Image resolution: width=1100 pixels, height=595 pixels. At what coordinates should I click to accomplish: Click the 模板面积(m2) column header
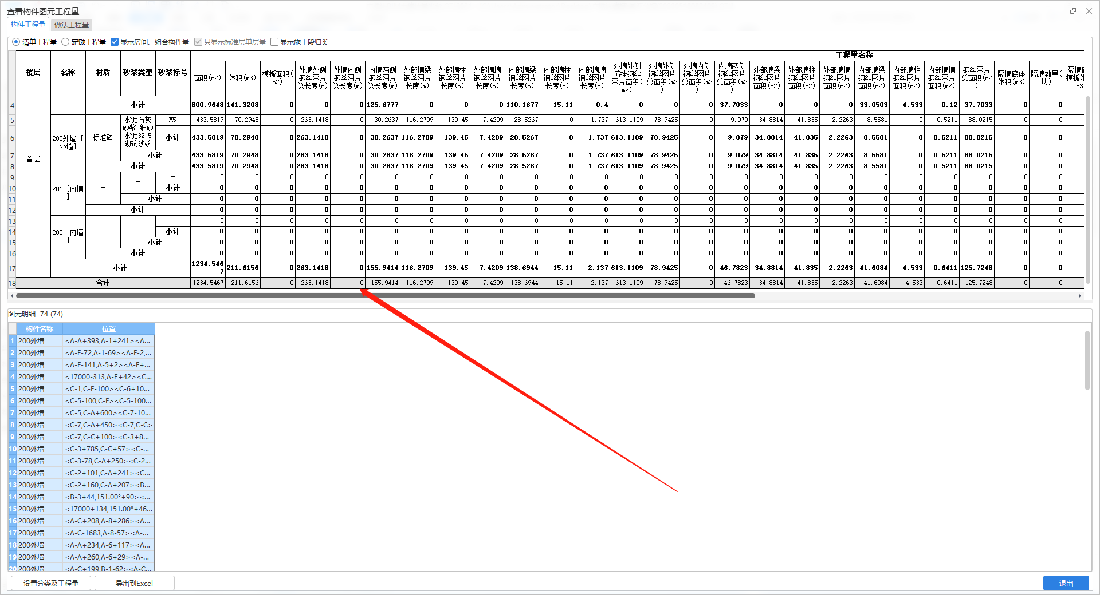277,78
